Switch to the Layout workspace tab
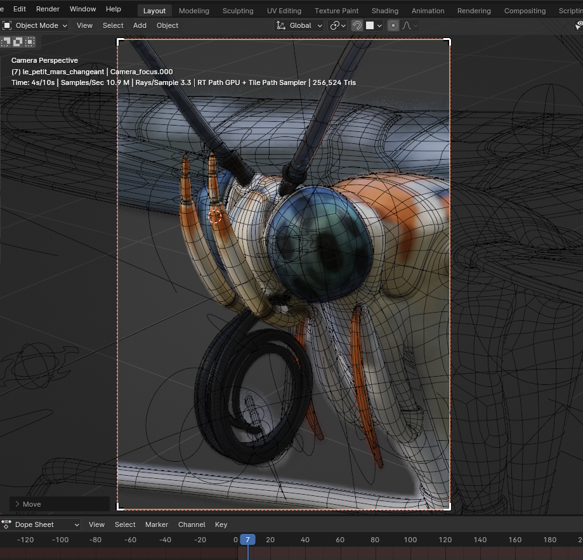 click(154, 11)
